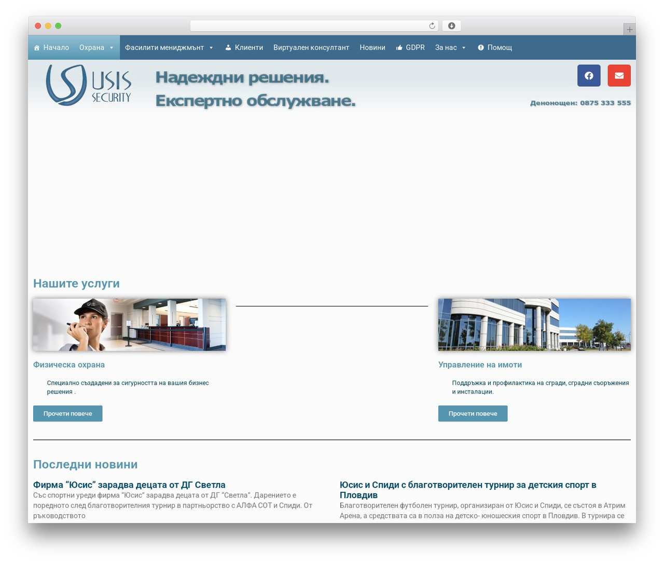Open the Виртуален консултант page
The height and width of the screenshot is (563, 664).
[311, 47]
